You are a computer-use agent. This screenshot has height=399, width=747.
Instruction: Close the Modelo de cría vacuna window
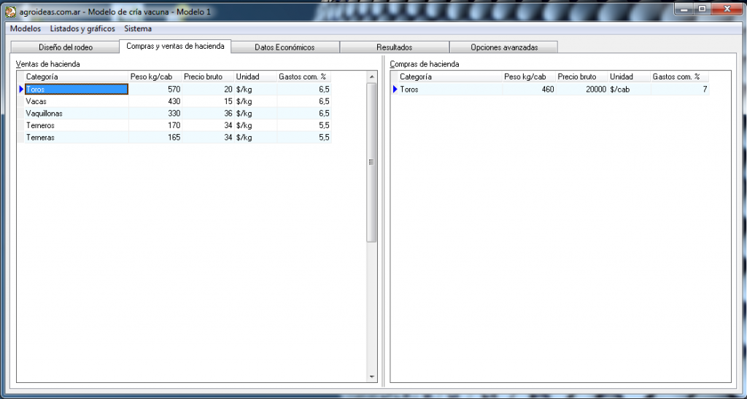(x=727, y=9)
